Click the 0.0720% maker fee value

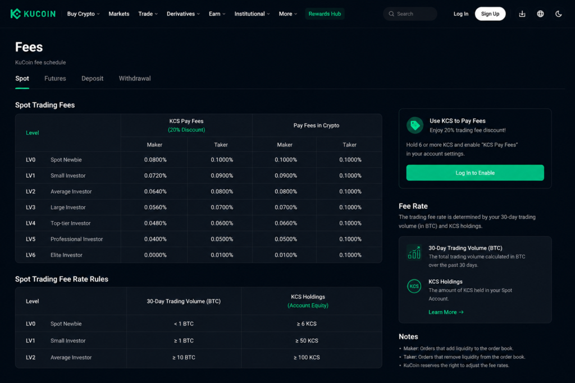(155, 176)
